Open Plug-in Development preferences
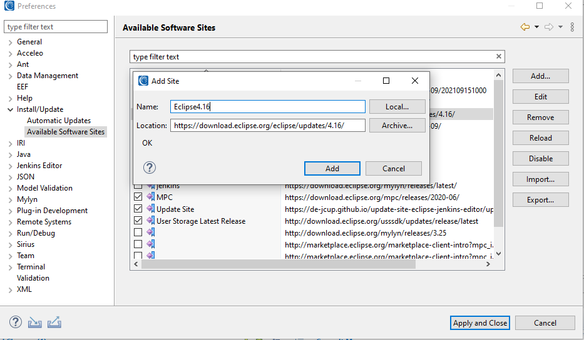 pos(52,211)
